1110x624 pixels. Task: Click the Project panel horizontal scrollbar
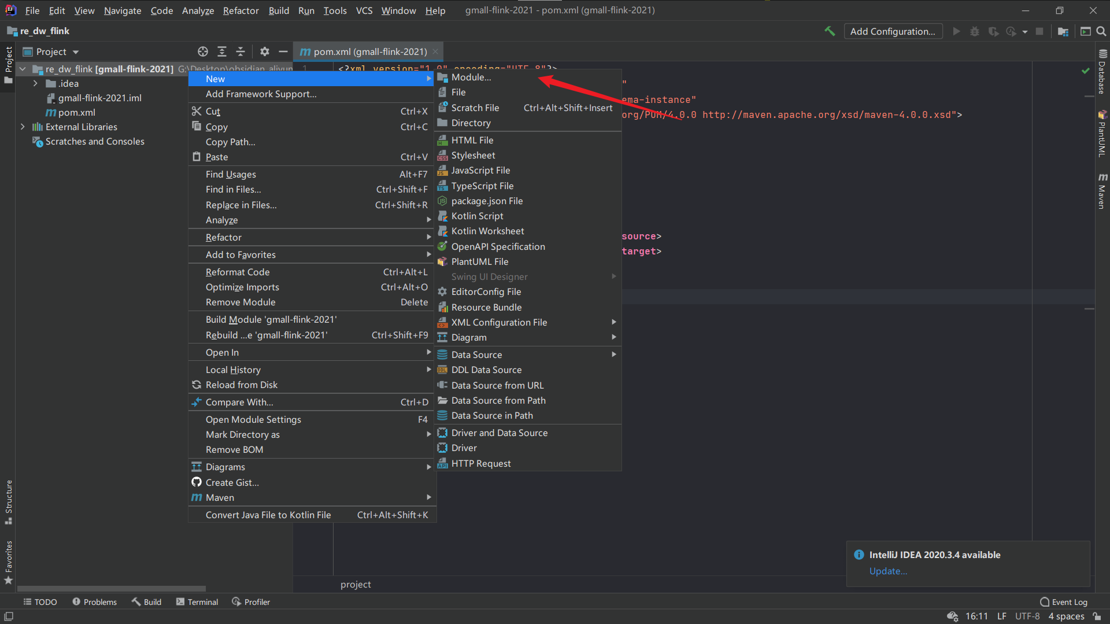(112, 589)
